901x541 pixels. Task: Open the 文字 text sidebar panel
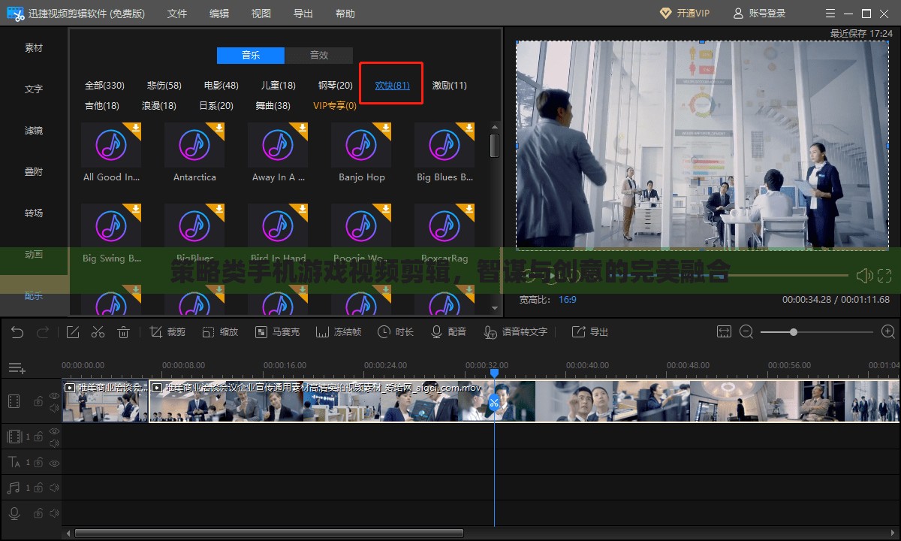pos(34,89)
